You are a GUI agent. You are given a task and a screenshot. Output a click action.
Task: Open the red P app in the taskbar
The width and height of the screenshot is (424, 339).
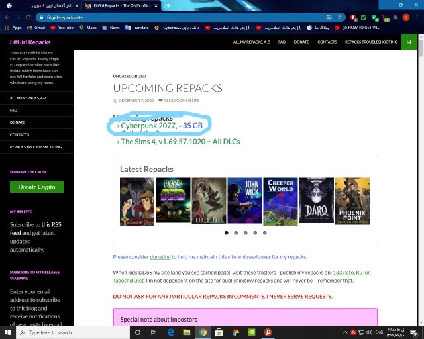(268, 332)
